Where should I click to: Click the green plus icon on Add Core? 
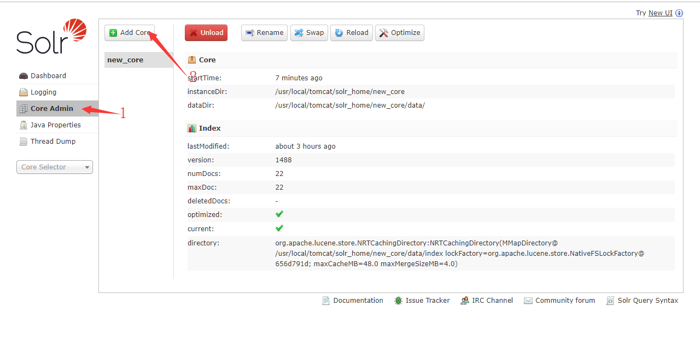113,33
